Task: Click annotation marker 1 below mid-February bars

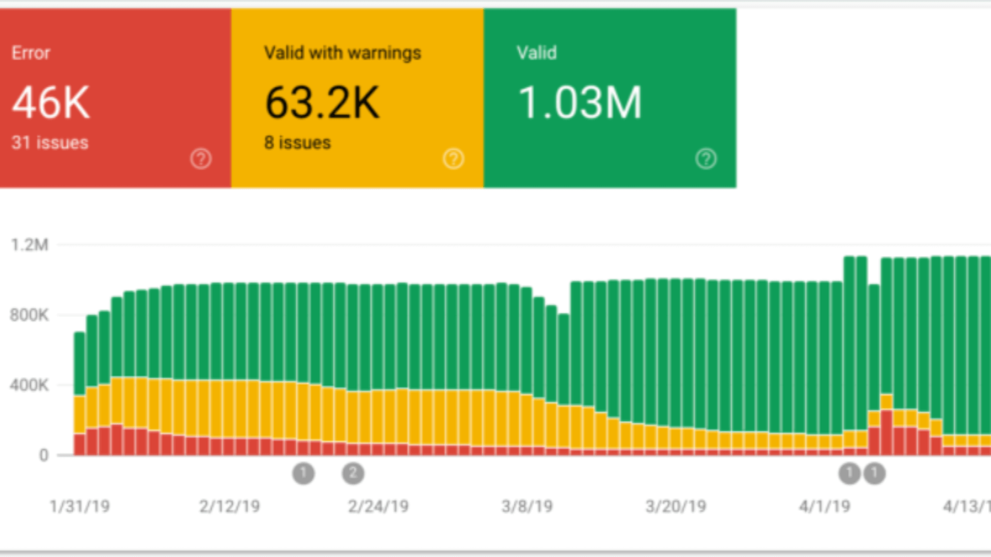Action: [305, 473]
